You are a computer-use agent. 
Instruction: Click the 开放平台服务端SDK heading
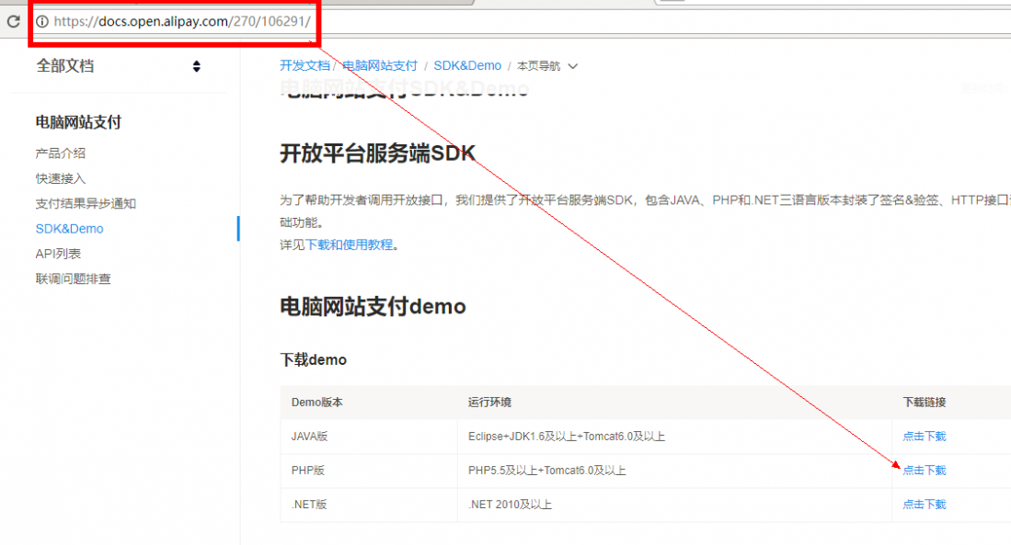[x=378, y=153]
